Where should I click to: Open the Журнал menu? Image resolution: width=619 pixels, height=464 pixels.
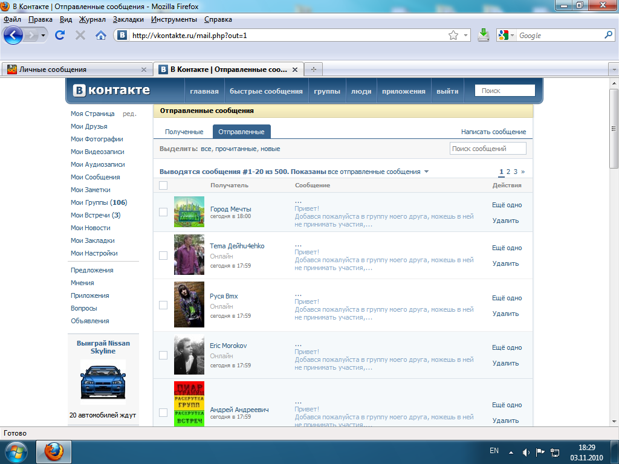(x=92, y=19)
